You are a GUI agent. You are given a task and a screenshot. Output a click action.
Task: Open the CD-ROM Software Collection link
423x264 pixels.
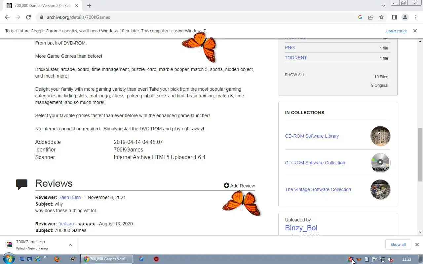click(x=315, y=163)
